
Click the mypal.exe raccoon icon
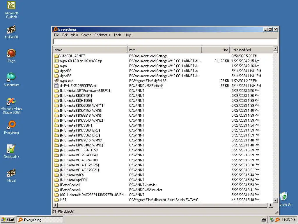pos(56,81)
